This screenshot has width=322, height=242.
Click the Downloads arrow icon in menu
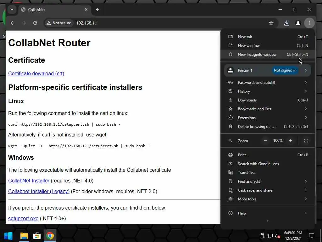(x=230, y=100)
